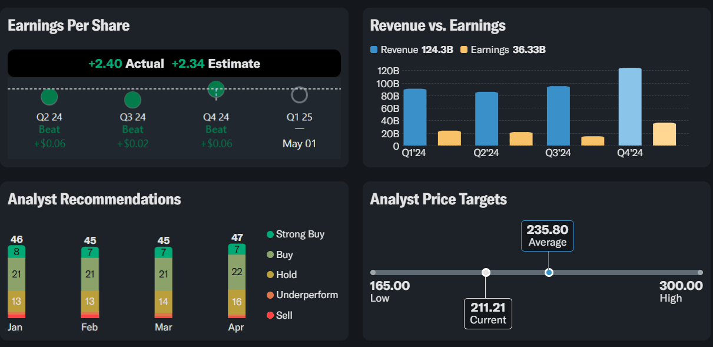Click April's Buy segment showing 22
The height and width of the screenshot is (347, 713).
[237, 272]
